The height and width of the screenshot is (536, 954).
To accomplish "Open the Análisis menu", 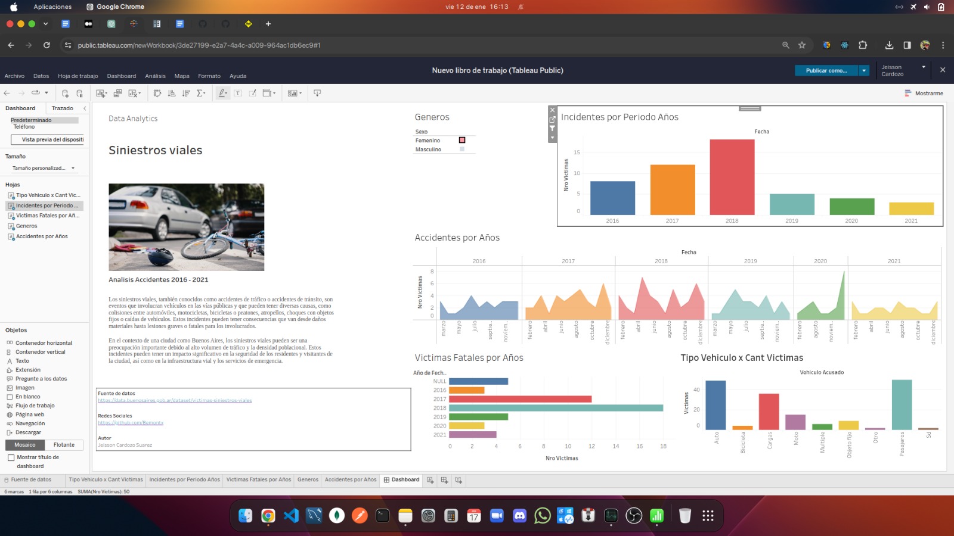I will click(155, 76).
